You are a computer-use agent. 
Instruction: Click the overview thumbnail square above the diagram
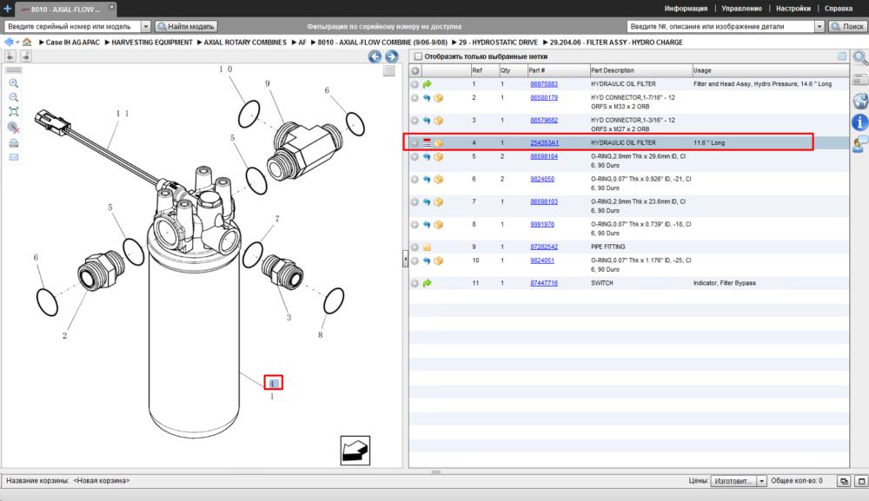coord(389,71)
